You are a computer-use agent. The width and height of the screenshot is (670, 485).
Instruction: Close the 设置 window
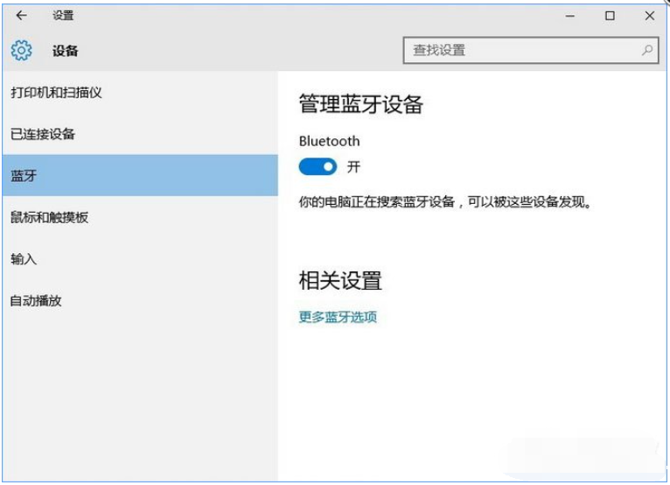point(649,16)
